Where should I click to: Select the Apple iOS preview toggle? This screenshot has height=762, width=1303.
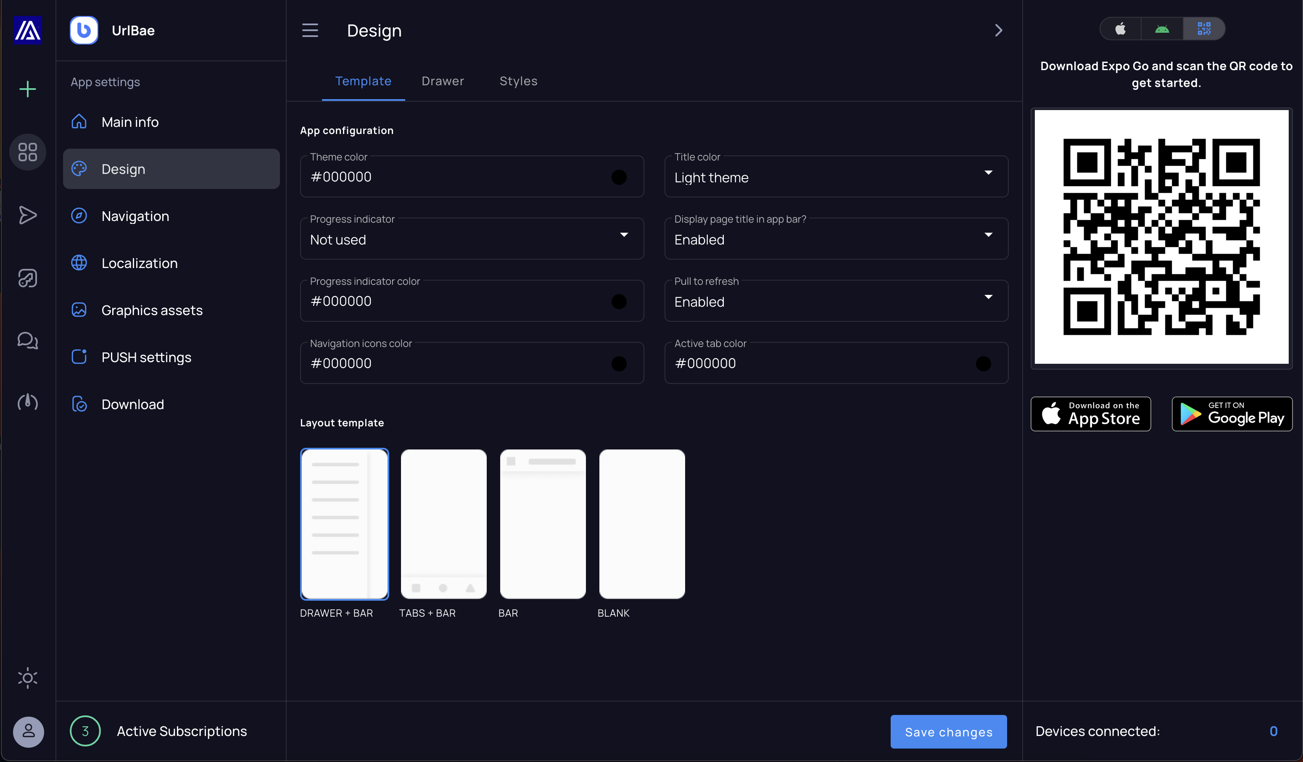coord(1120,29)
